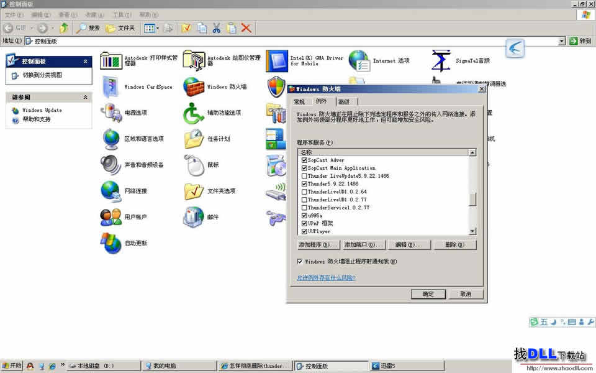Open the 文件 menu
Image resolution: width=596 pixels, height=373 pixels.
(14, 15)
